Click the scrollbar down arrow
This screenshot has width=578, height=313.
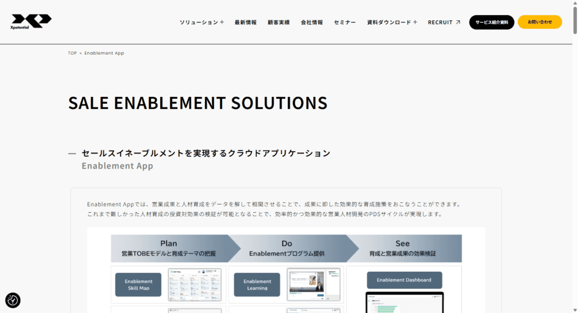click(575, 310)
